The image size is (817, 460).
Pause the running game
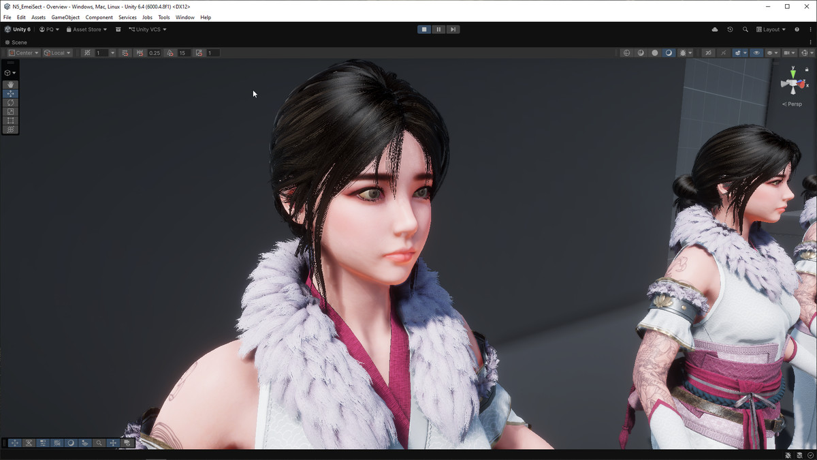point(438,29)
